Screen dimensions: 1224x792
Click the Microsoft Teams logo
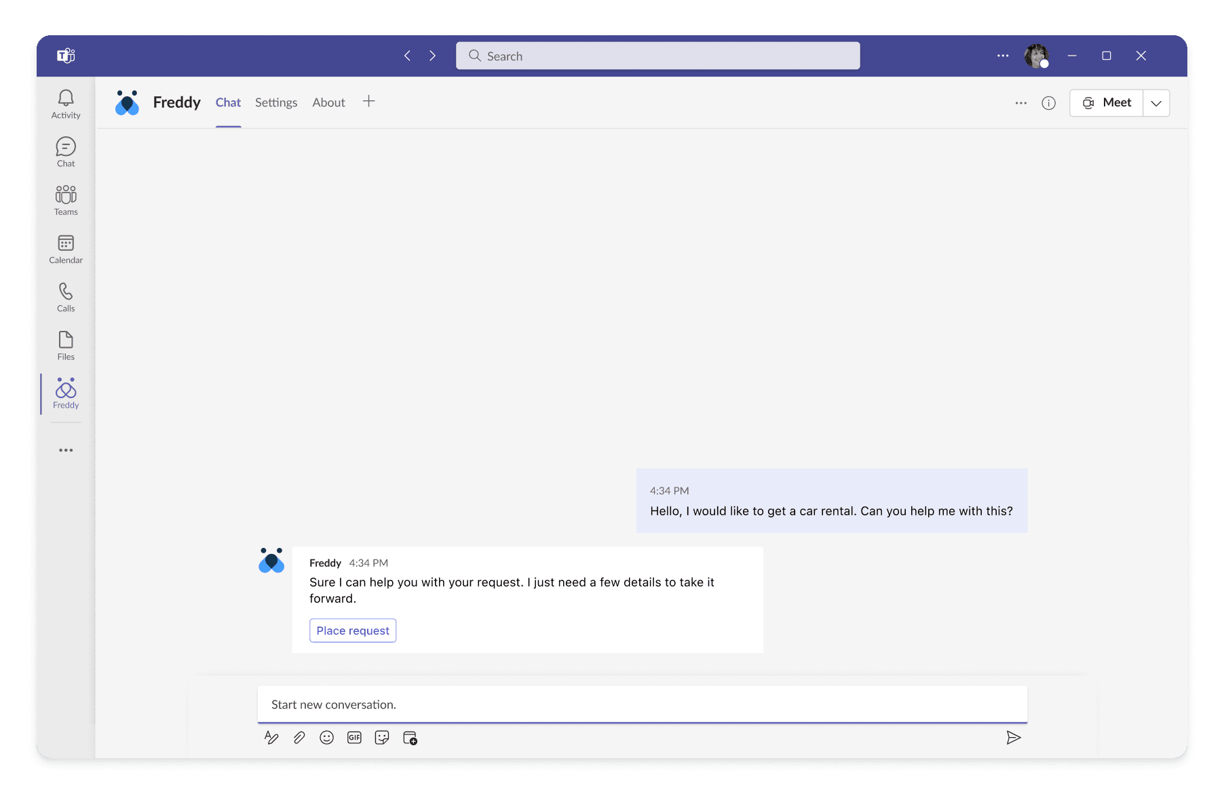(66, 56)
